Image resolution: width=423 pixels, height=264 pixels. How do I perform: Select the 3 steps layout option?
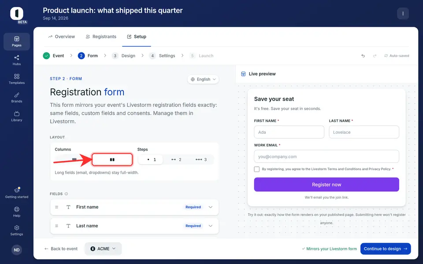(201, 159)
